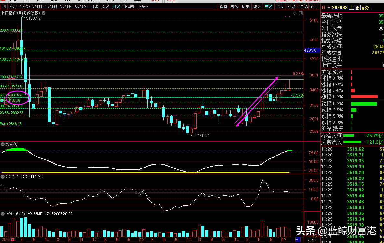Open the 上证指数 adjustment dropdown arrow
384x243 pixels.
pos(43,13)
